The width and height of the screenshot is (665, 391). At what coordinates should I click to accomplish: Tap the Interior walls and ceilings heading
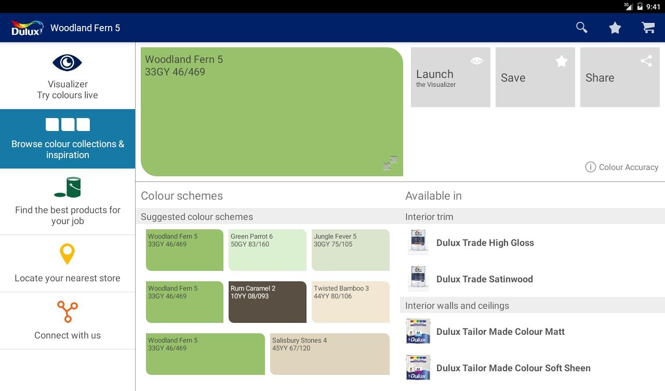457,306
